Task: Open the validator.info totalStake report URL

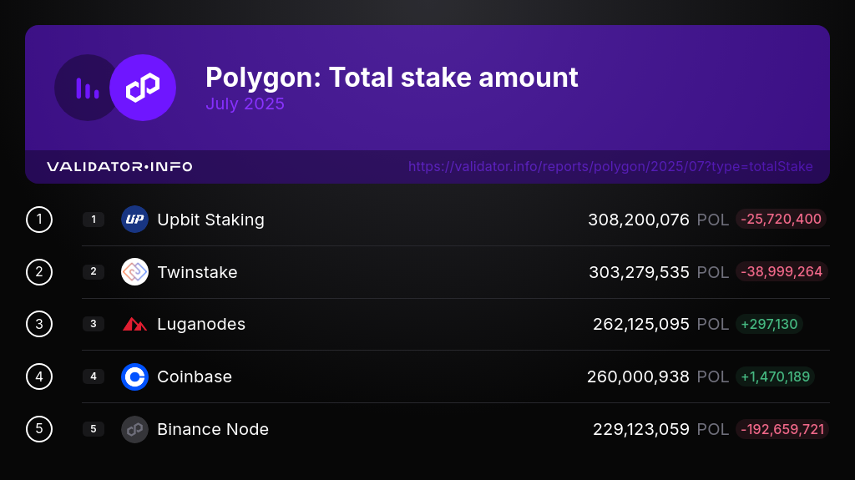Action: pyautogui.click(x=610, y=166)
